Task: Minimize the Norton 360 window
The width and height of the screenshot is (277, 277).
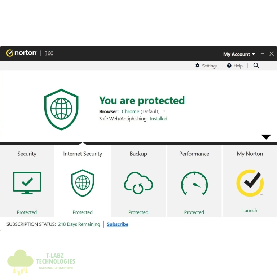Action: pyautogui.click(x=262, y=53)
